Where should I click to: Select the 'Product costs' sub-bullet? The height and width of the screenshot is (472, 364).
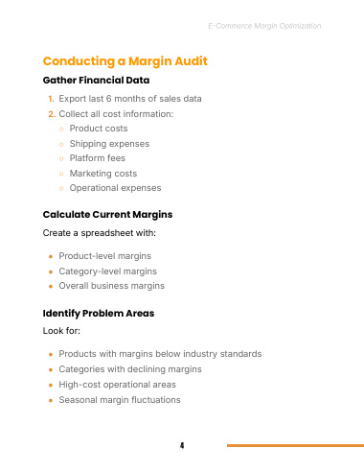99,129
